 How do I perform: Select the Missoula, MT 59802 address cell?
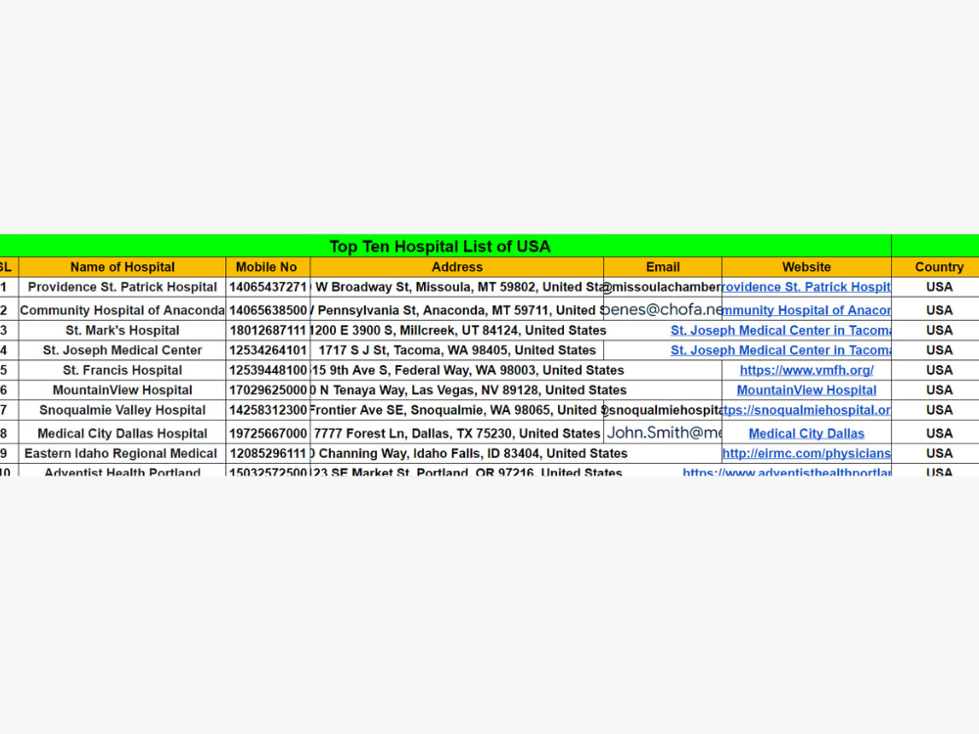(x=456, y=287)
